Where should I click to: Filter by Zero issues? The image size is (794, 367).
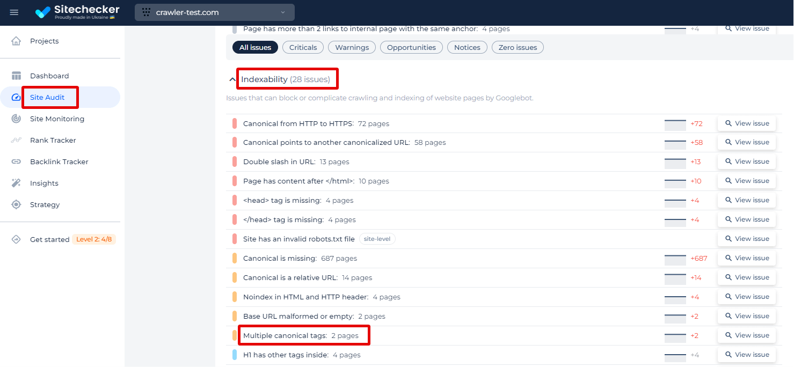coord(518,47)
